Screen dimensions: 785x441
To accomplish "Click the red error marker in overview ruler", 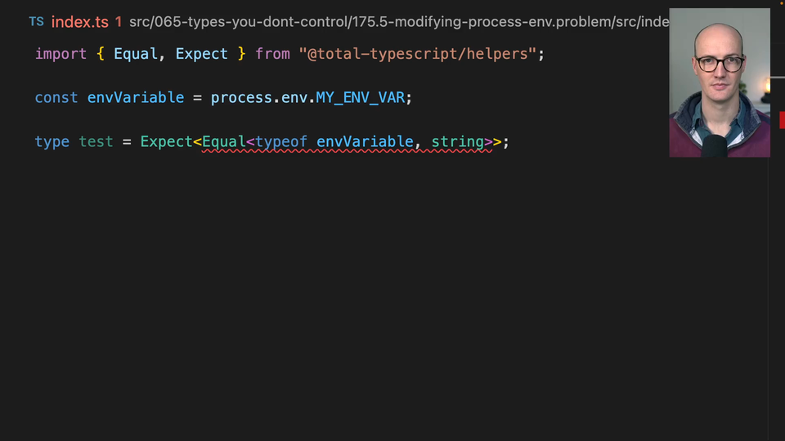I will [782, 121].
